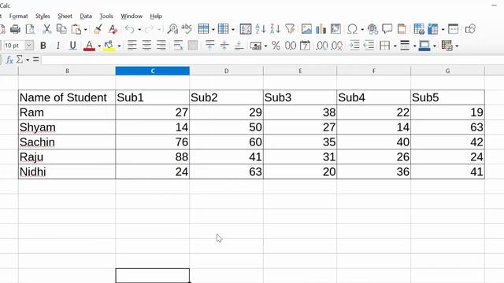Open the Format menu
The width and height of the screenshot is (504, 283).
point(18,16)
